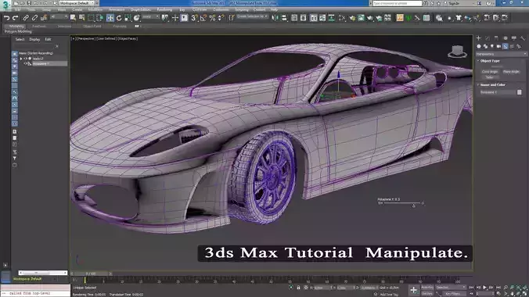Click the time slider frame handle
Image resolution: width=529 pixels, height=297 pixels.
pos(91,274)
